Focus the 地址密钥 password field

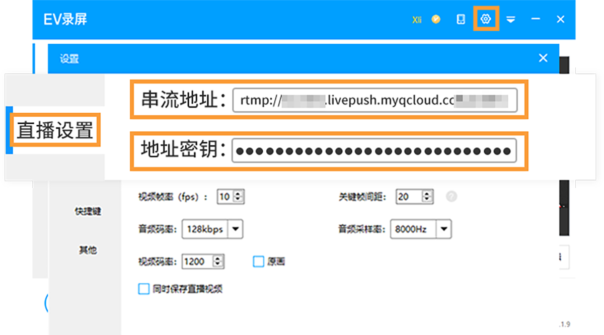(373, 150)
